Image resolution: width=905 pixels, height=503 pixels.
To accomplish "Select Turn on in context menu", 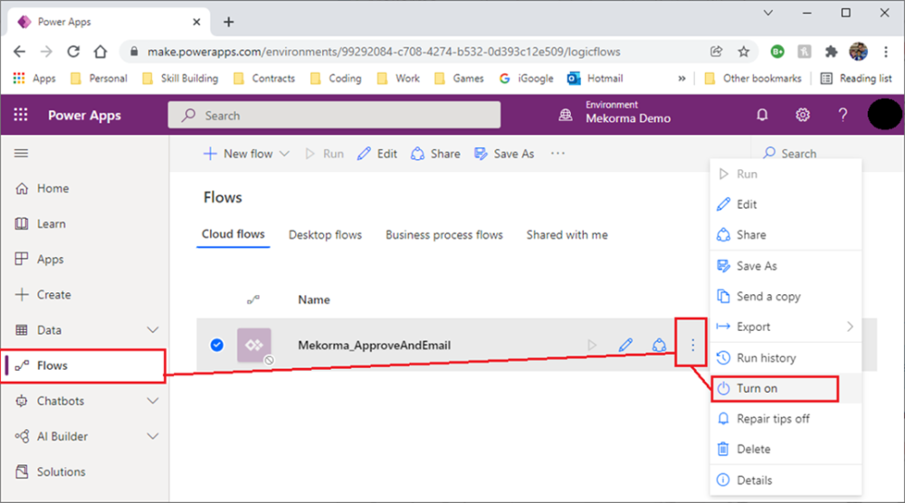I will 786,388.
